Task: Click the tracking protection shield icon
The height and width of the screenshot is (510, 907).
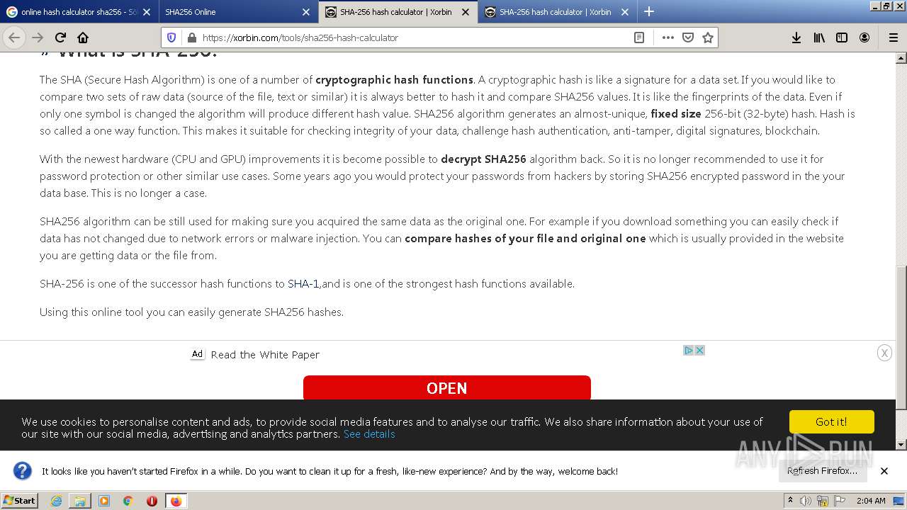Action: pyautogui.click(x=171, y=38)
